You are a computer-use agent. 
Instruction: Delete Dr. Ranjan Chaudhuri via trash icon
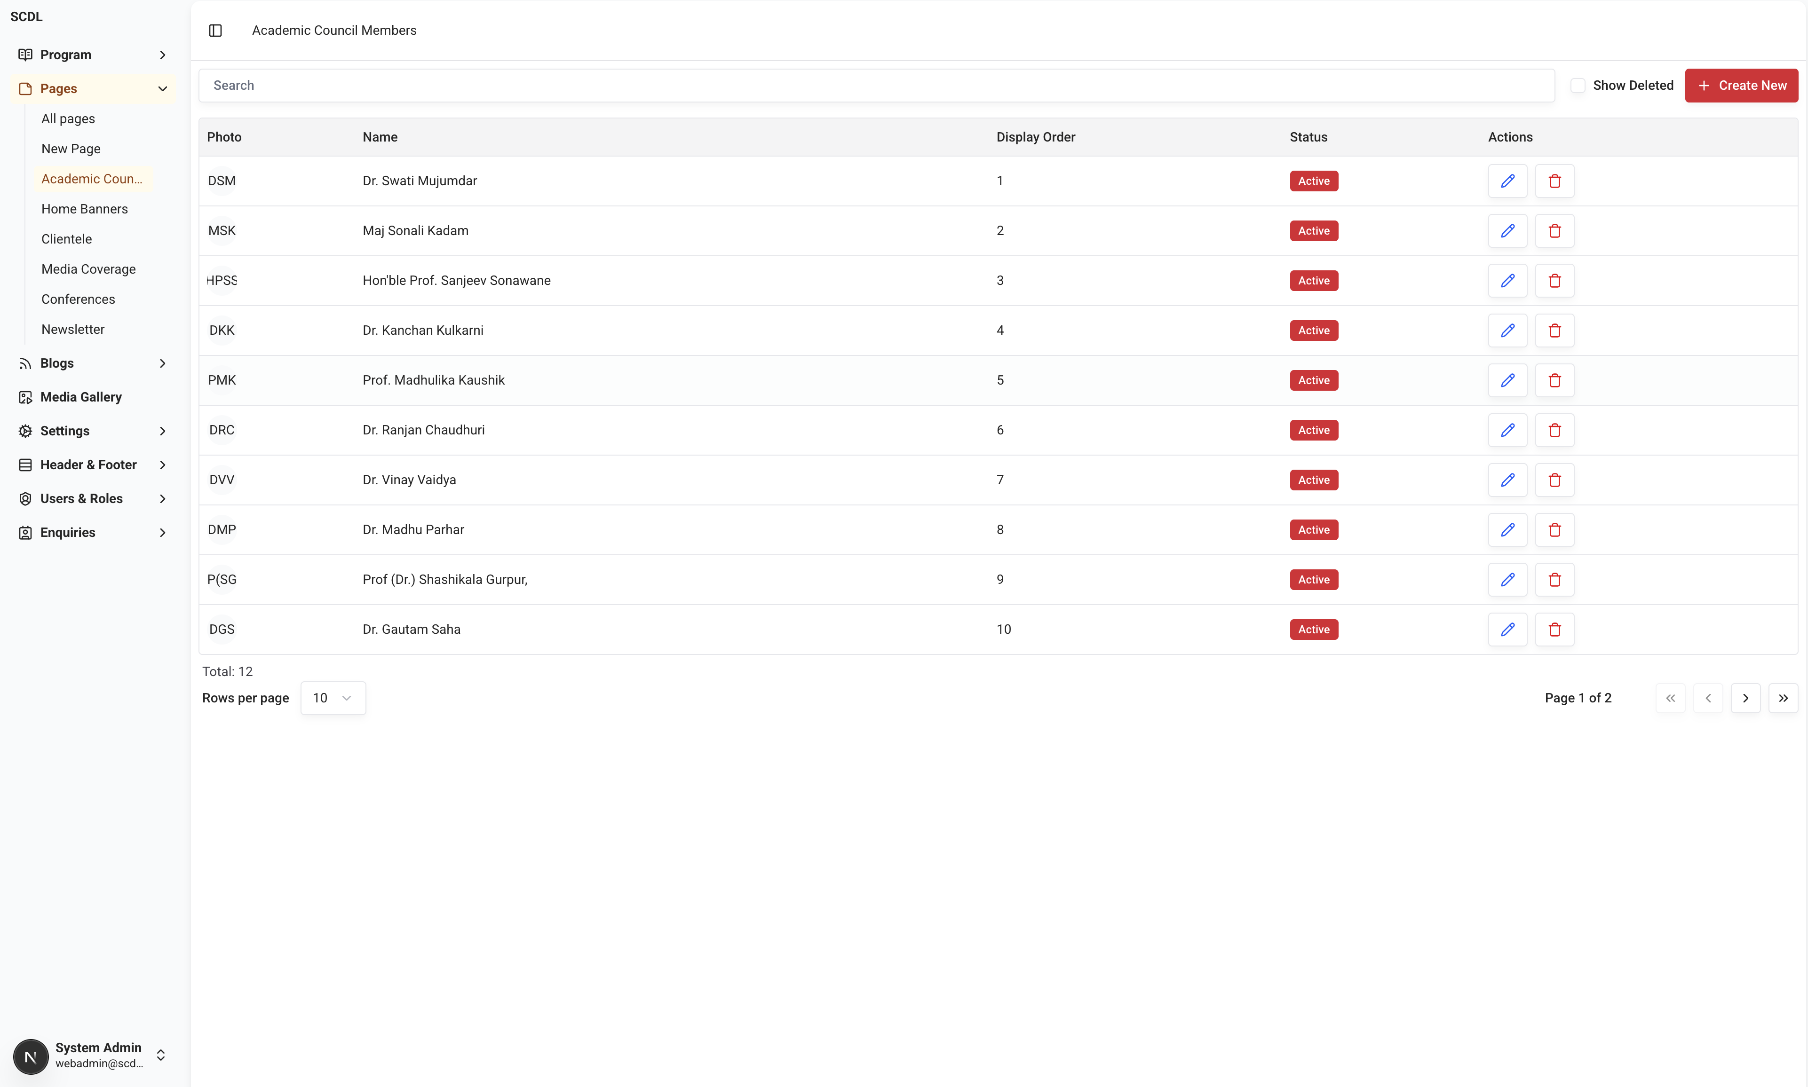[x=1554, y=430]
